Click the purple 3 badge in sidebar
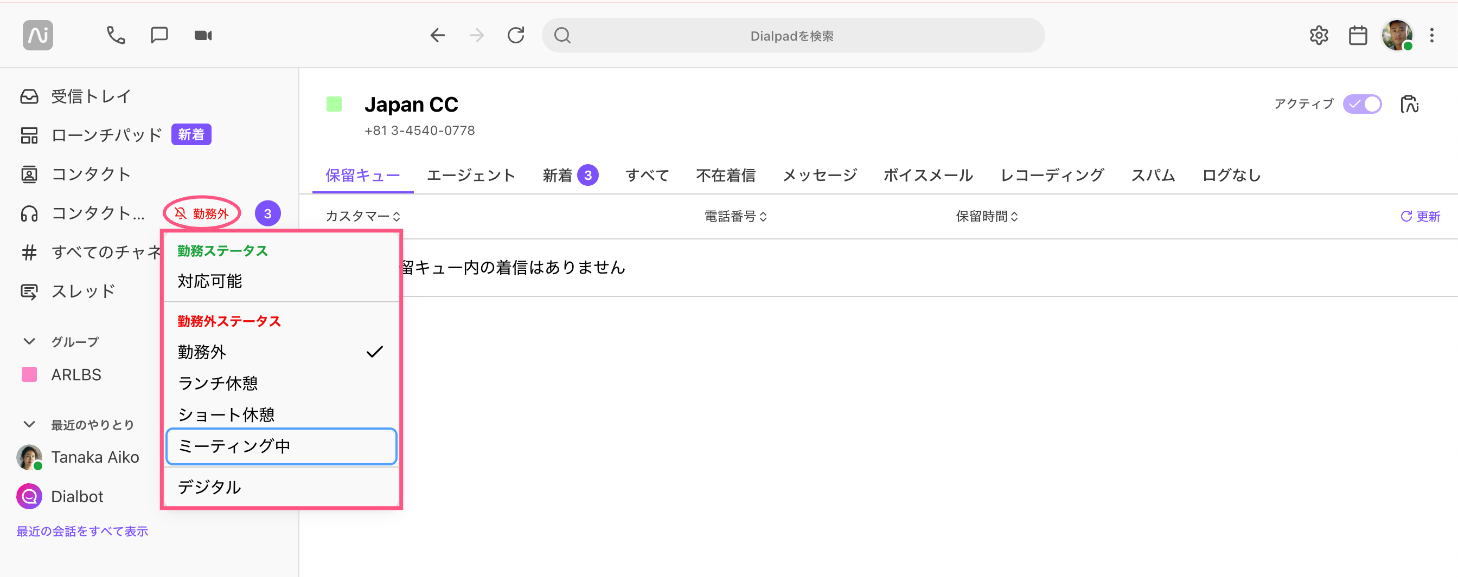 (268, 213)
